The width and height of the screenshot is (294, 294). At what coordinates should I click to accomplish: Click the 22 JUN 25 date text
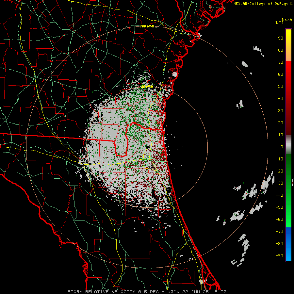(x=196, y=292)
